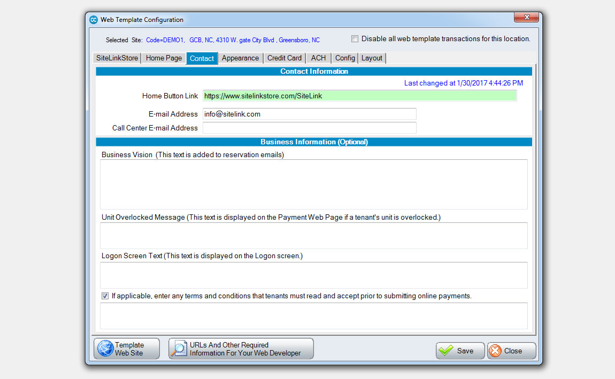The width and height of the screenshot is (615, 379).
Task: Open URLs And Other Required Information
Action: (x=241, y=348)
